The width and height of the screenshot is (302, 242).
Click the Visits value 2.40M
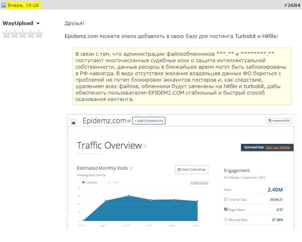(x=275, y=189)
